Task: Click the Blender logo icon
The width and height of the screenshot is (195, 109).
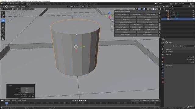Action: click(x=2, y=4)
